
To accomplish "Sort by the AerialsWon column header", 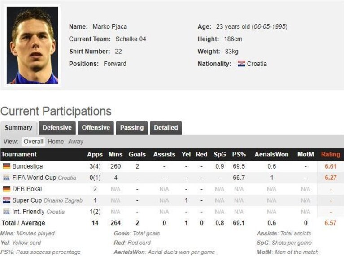I will click(271, 154).
